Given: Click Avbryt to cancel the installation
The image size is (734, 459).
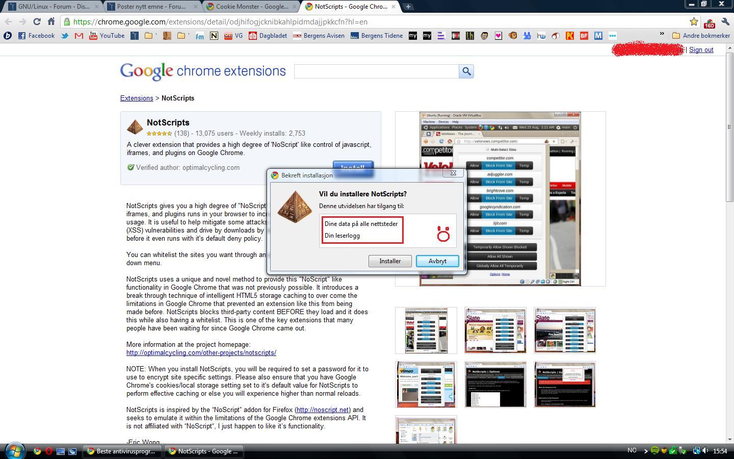Looking at the screenshot, I should 437,261.
